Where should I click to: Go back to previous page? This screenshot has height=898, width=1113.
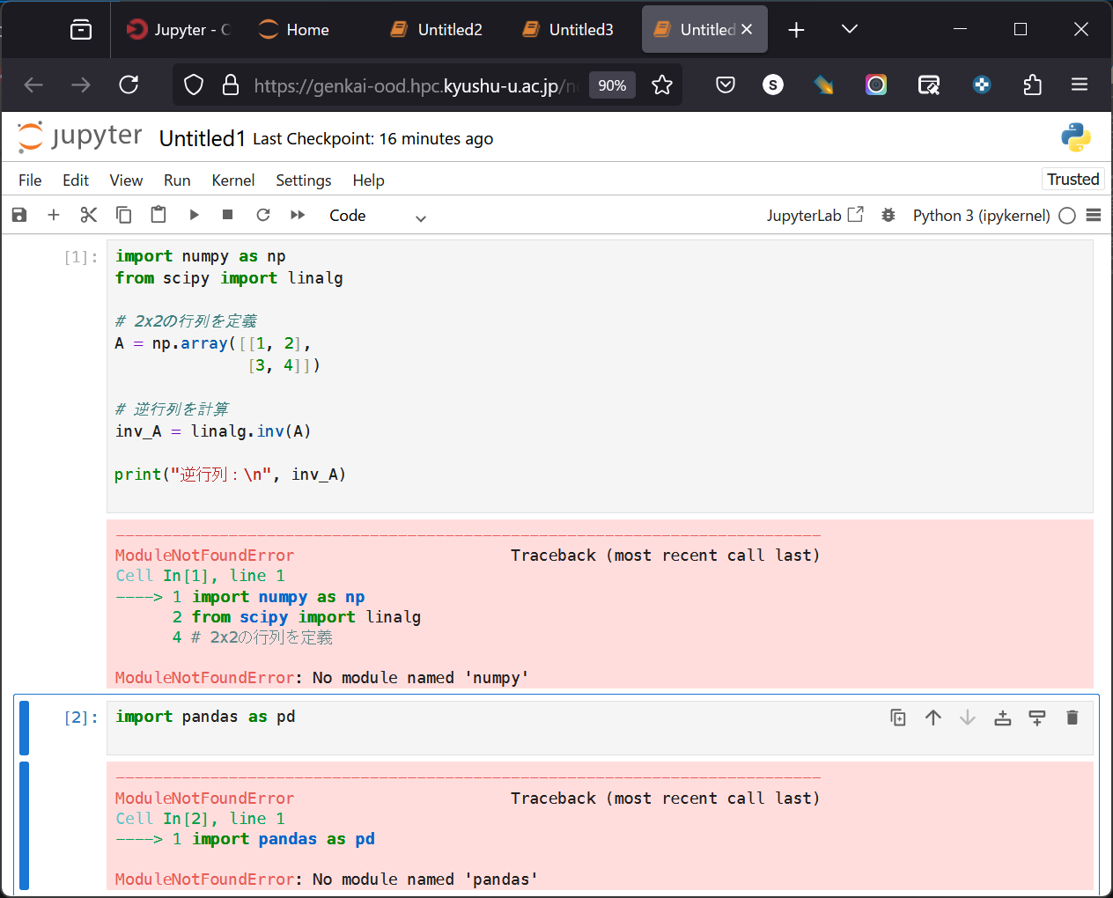(33, 85)
